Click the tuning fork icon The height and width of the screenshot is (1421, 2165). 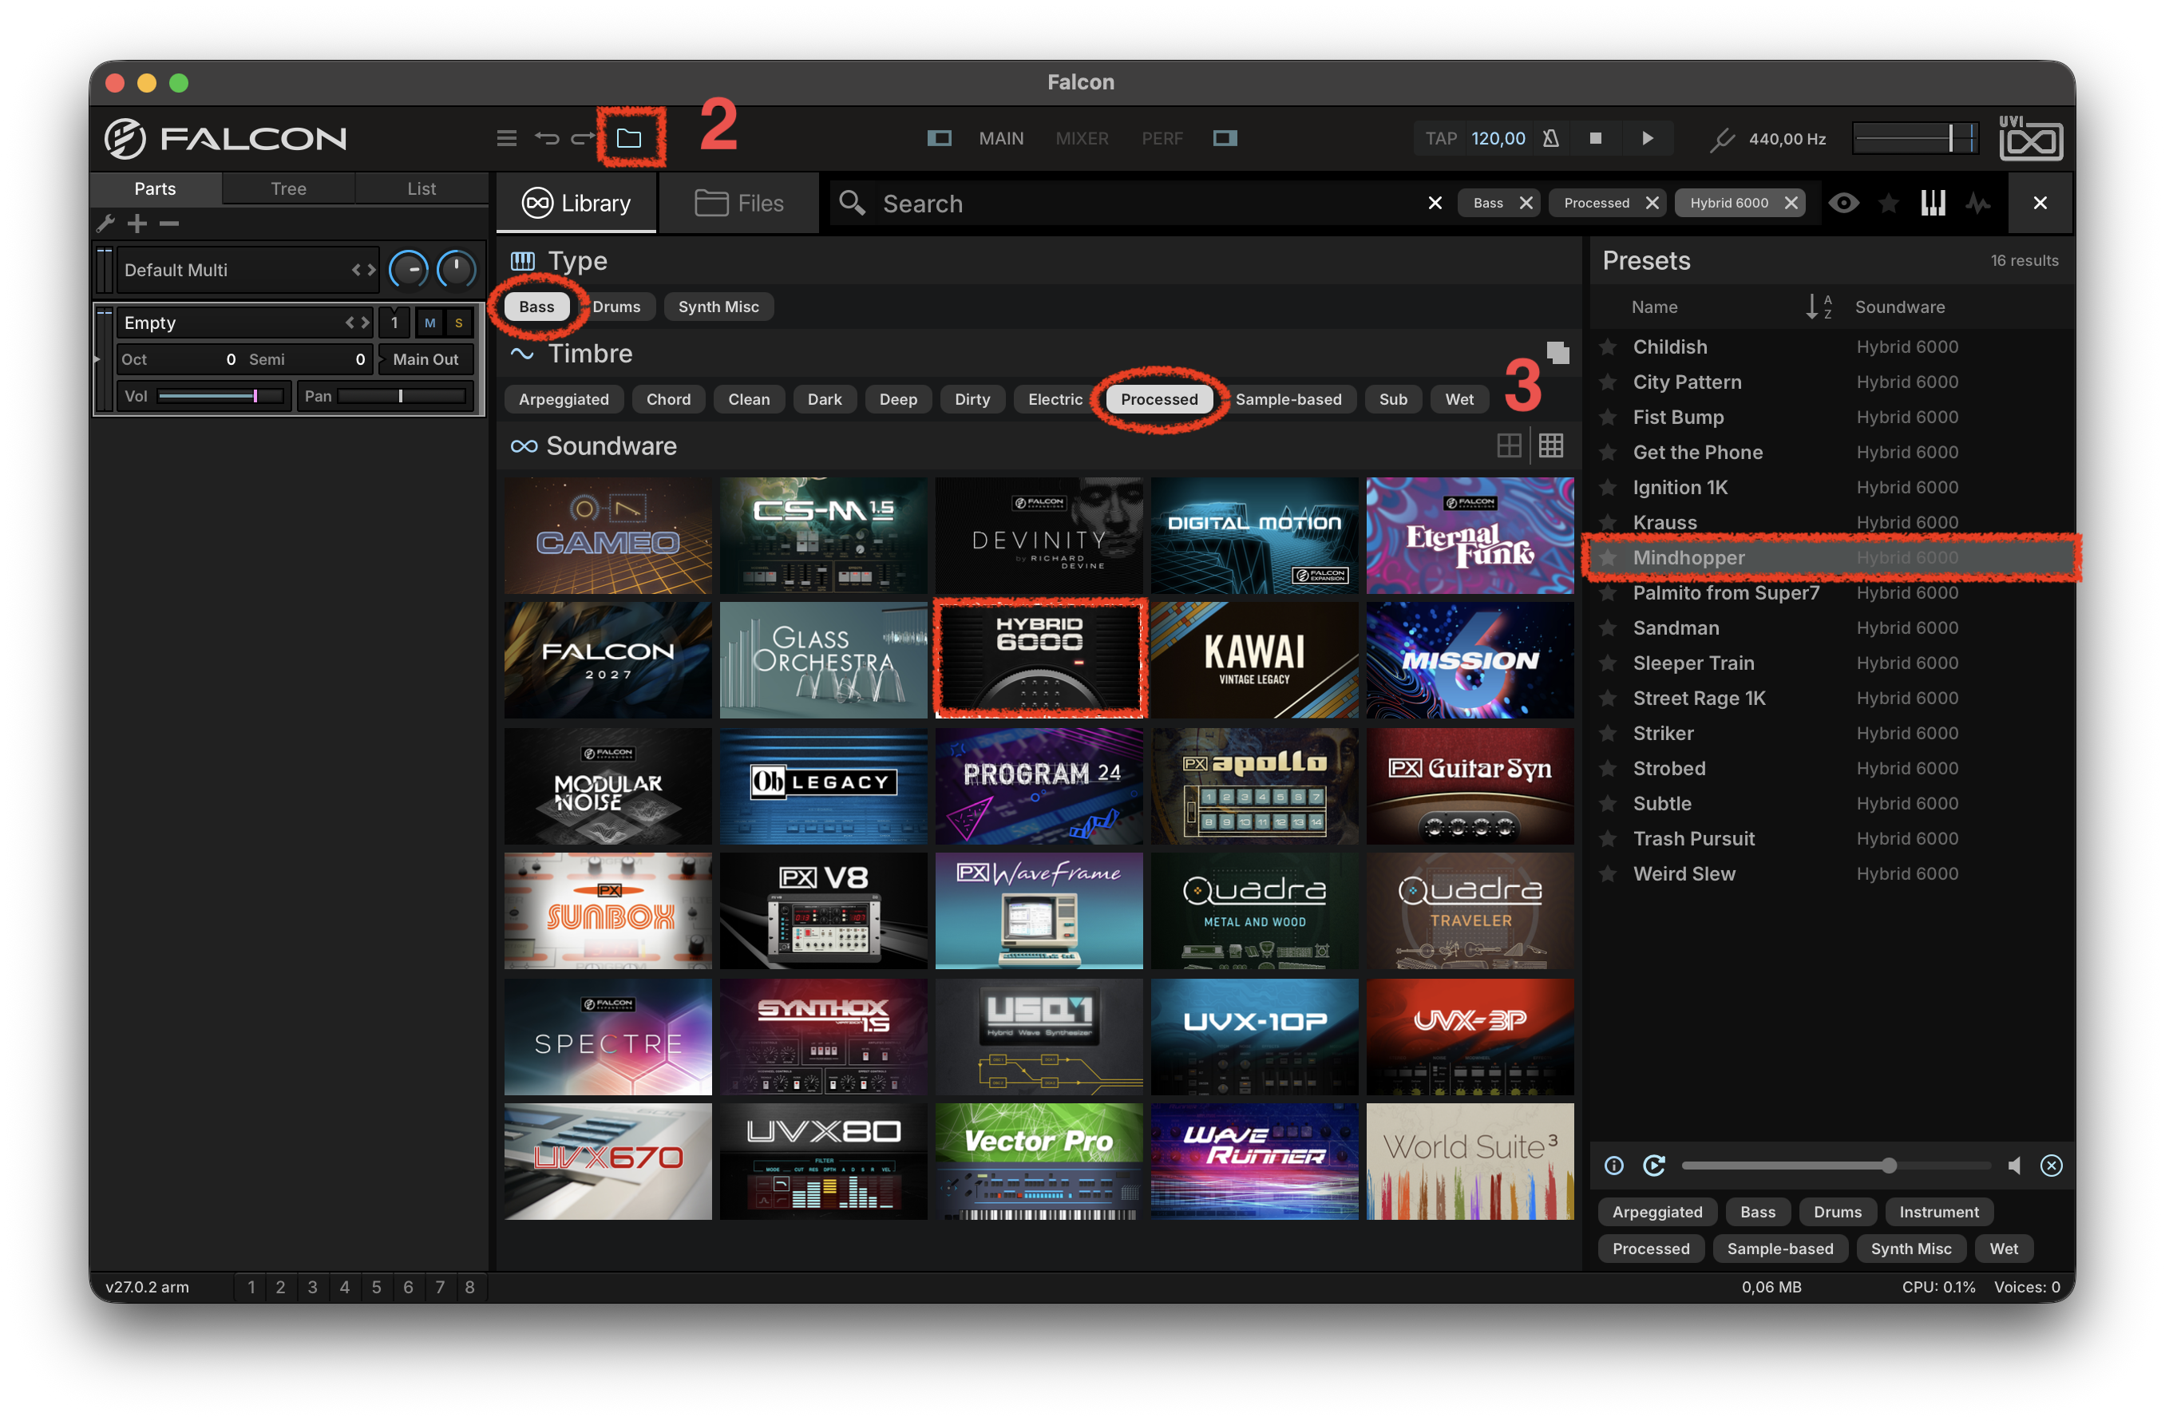(1721, 139)
